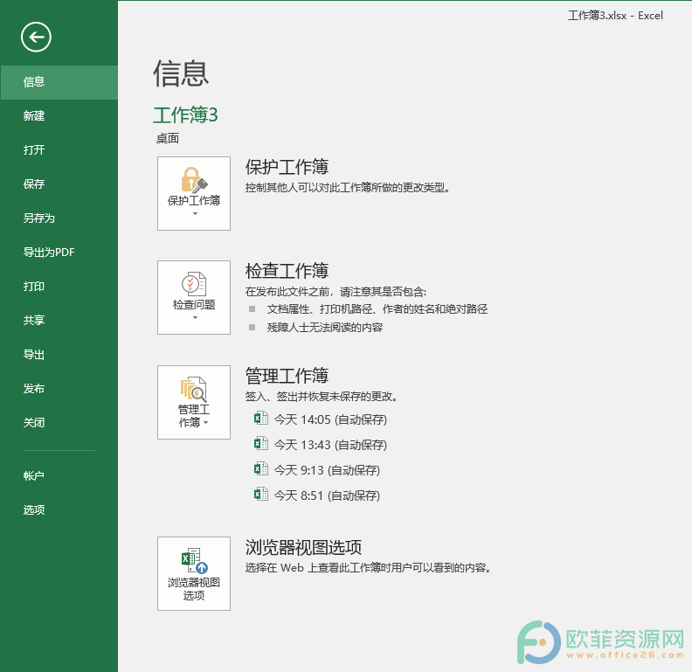Viewport: 692px width, 672px height.
Task: Open the 检查问题 document check icon
Action: [194, 284]
